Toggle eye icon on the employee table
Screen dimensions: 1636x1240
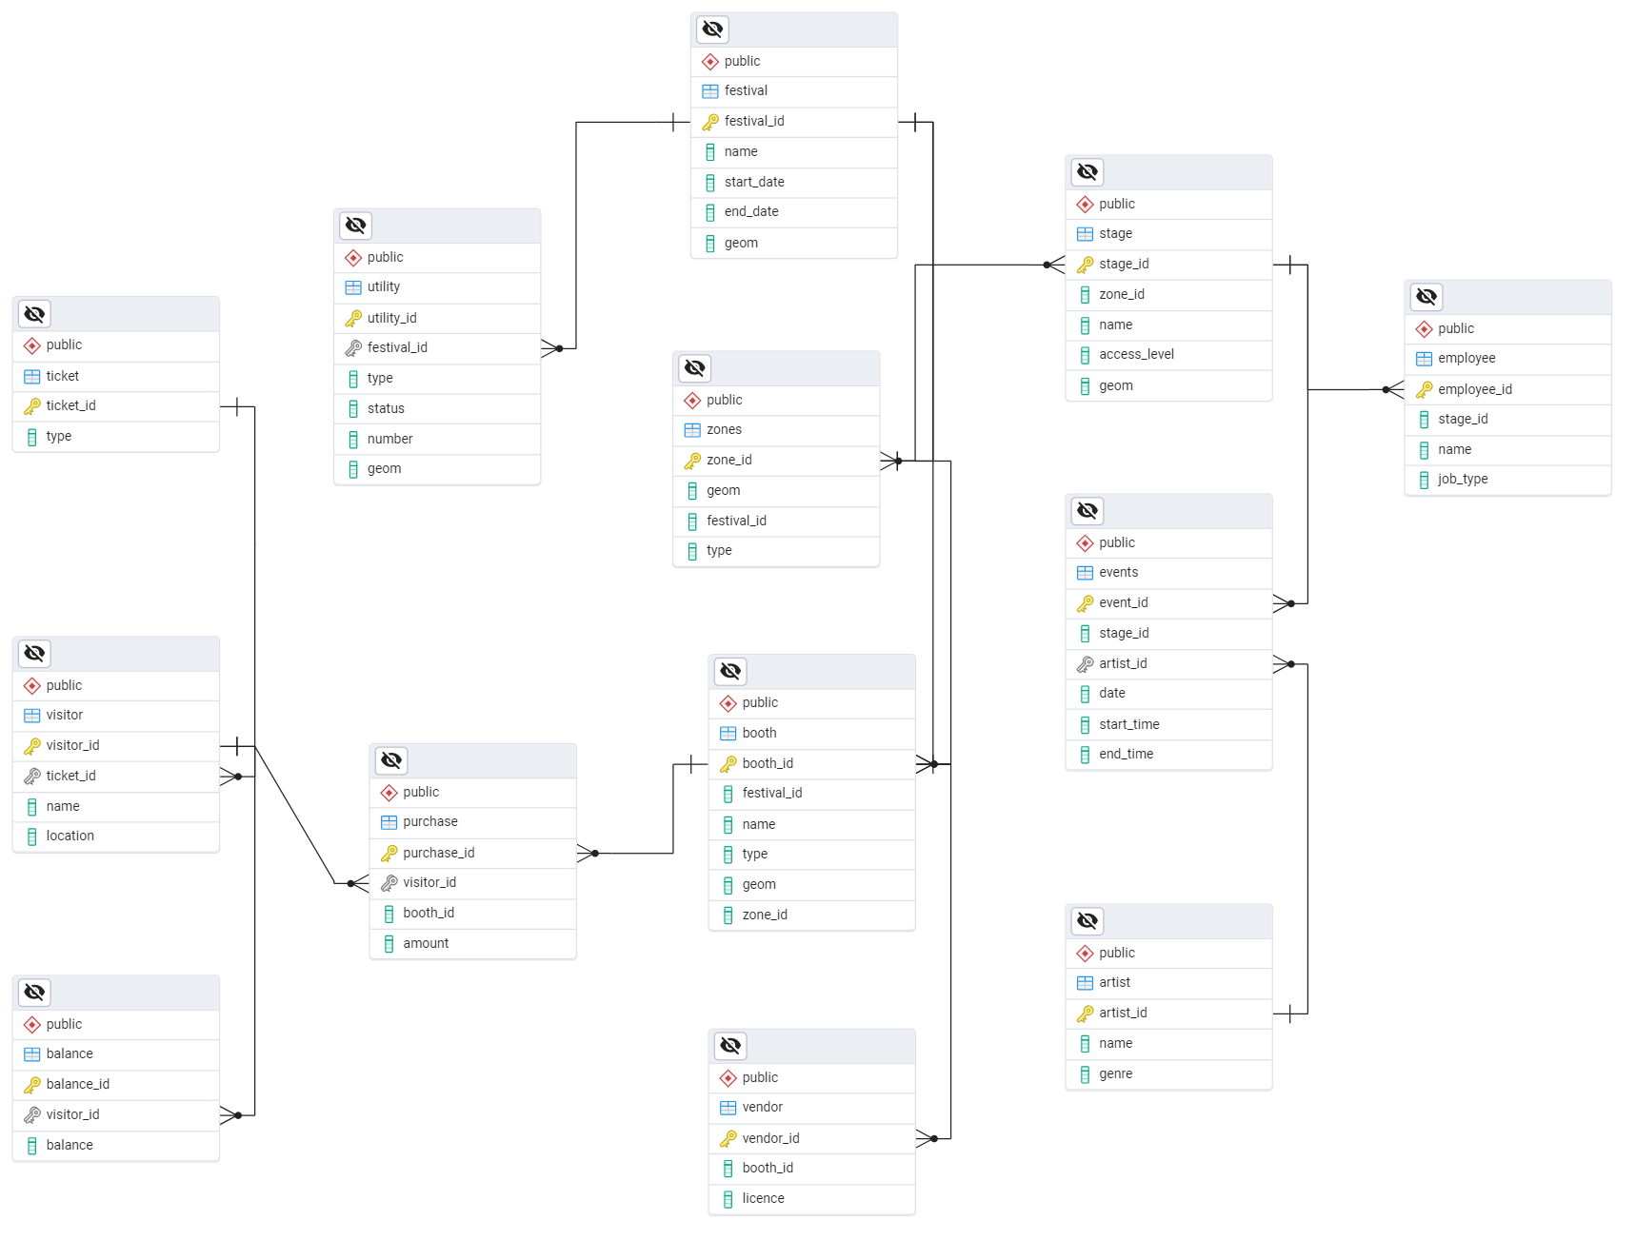pos(1426,297)
